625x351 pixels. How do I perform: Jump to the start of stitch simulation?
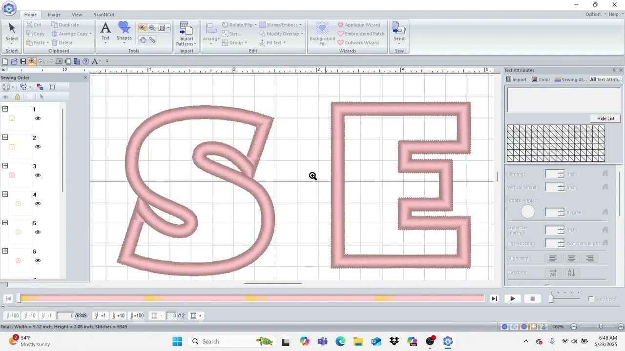[8, 298]
